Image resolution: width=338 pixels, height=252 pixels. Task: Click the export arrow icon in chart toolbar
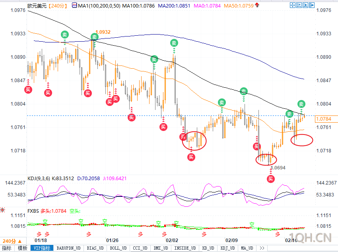pos(312,5)
